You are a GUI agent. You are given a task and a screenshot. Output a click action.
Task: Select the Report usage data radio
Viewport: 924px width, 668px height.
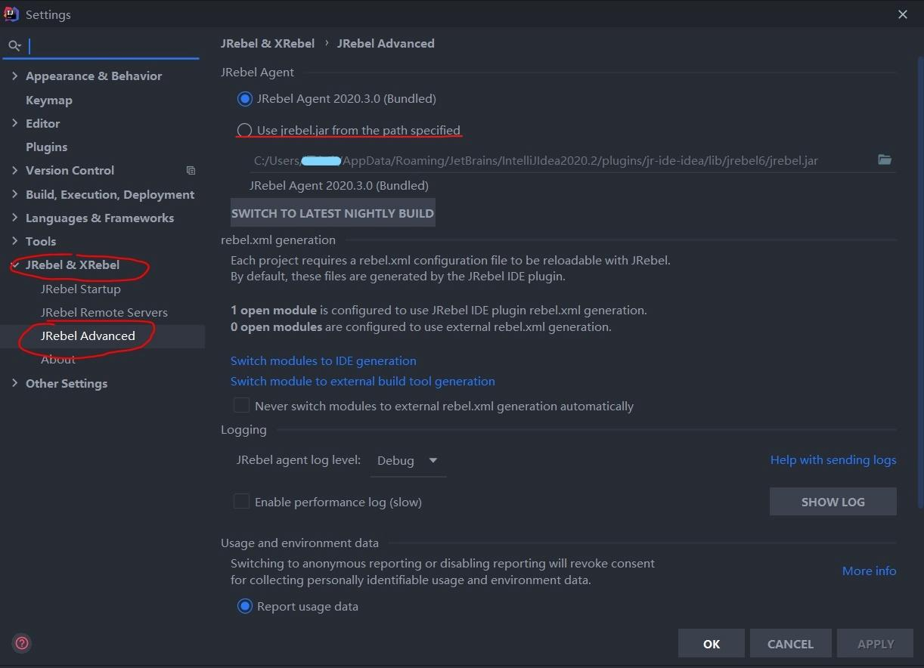tap(244, 607)
